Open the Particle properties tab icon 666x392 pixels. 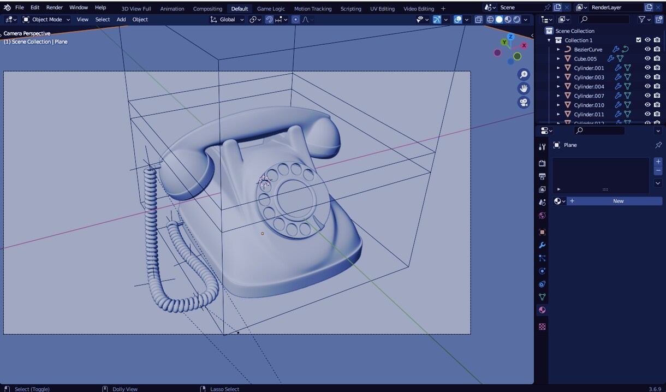(542, 258)
